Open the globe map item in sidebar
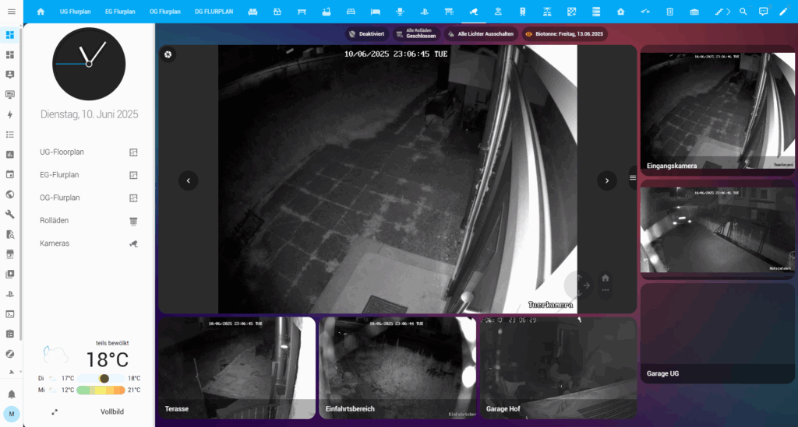This screenshot has height=427, width=798. [9, 194]
